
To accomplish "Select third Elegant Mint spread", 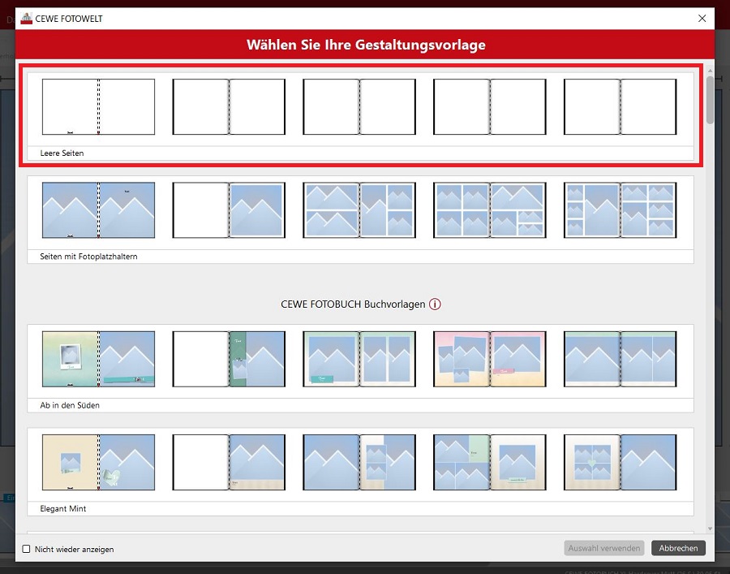I will click(x=359, y=462).
